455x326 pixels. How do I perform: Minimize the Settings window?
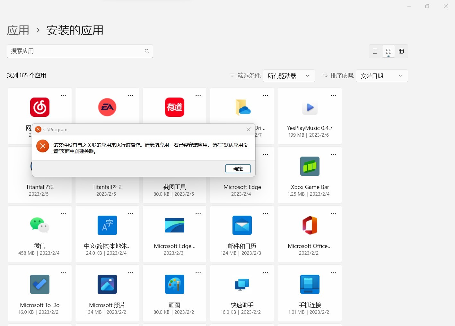click(409, 6)
